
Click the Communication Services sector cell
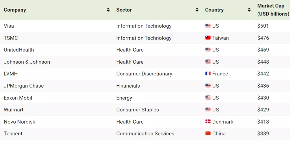point(145,134)
